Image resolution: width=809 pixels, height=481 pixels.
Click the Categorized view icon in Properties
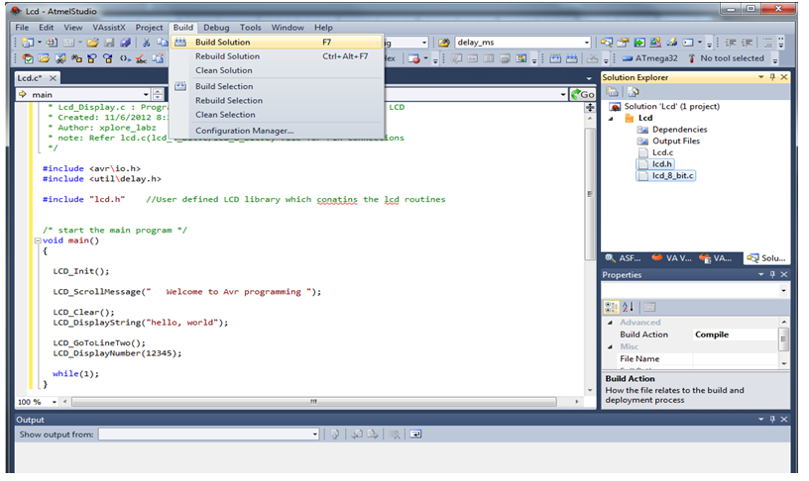coord(611,308)
